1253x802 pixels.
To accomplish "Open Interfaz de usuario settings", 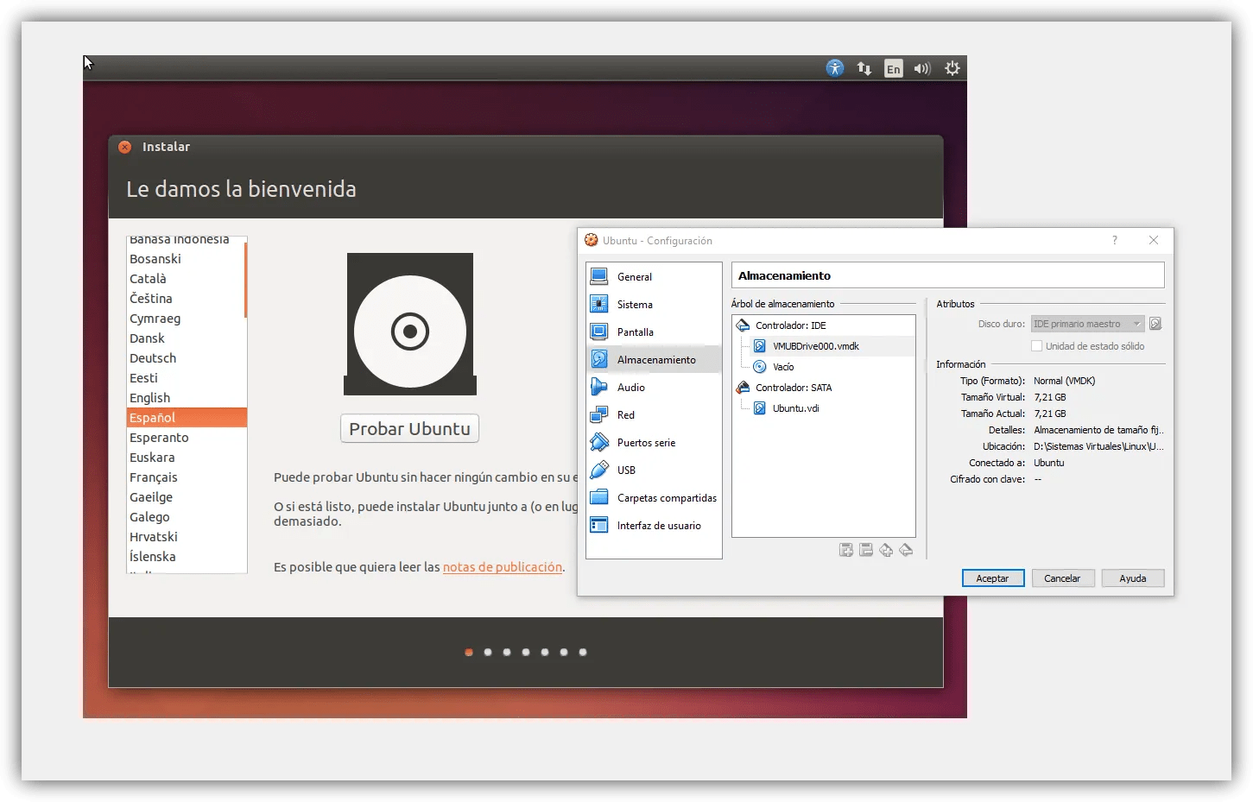I will 659,525.
